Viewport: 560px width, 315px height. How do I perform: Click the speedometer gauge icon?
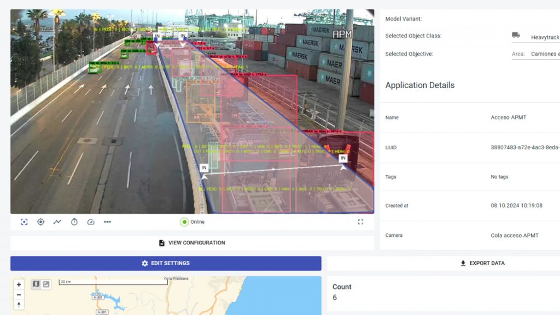[91, 222]
